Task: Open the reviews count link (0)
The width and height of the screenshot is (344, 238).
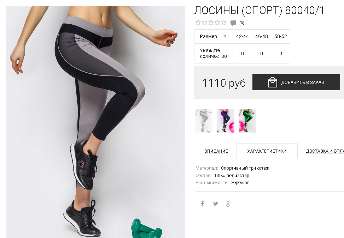Action: coord(242,23)
